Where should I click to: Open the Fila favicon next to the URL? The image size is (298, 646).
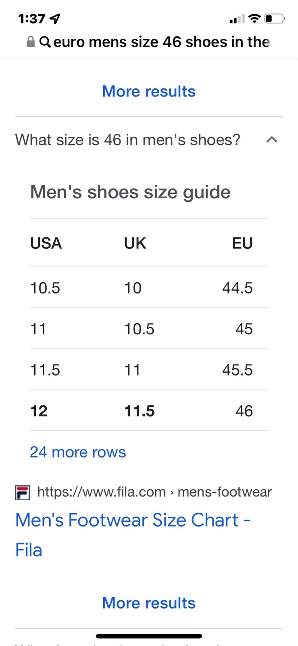[22, 493]
